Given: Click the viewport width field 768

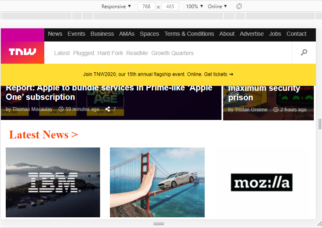Looking at the screenshot, I should 146,7.
